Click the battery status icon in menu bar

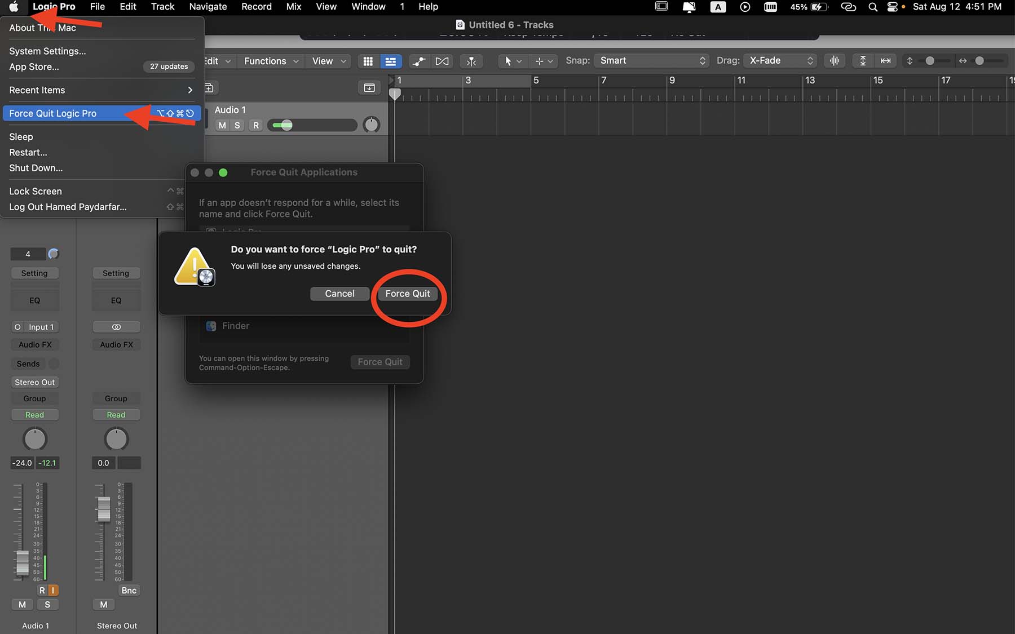pos(819,7)
